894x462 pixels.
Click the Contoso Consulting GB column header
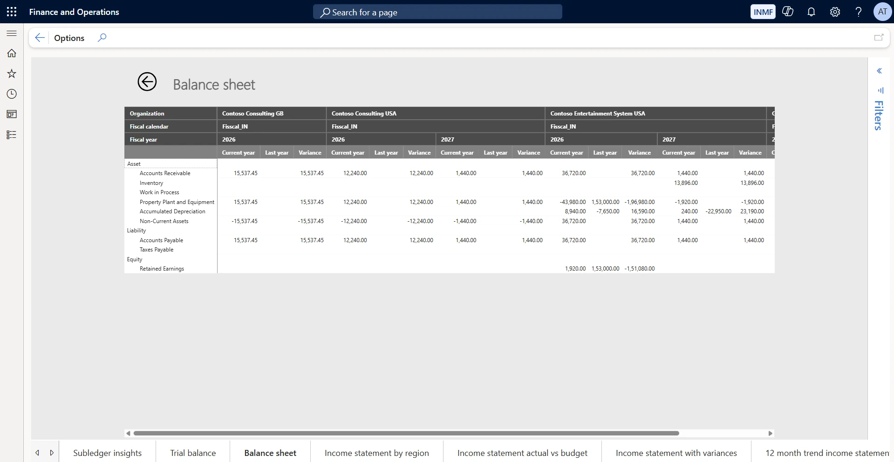[x=272, y=113]
